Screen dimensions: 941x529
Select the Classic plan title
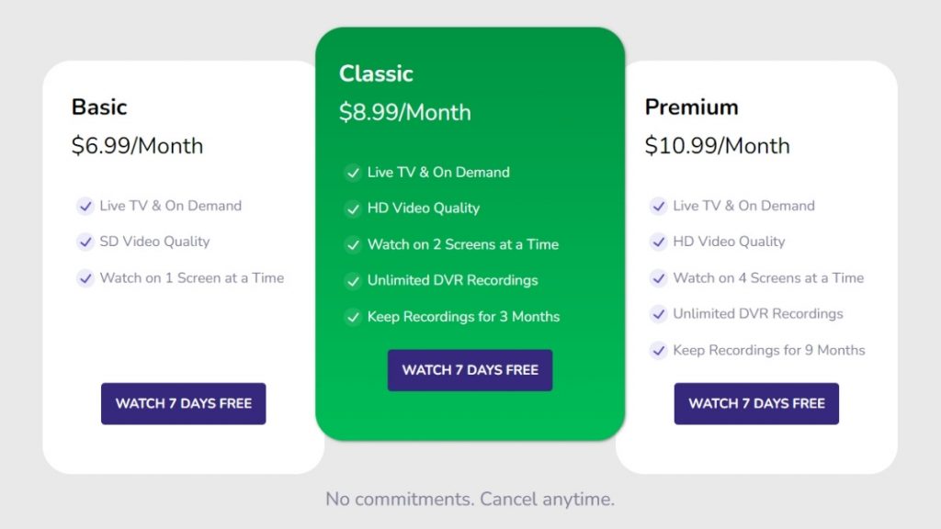pos(376,73)
